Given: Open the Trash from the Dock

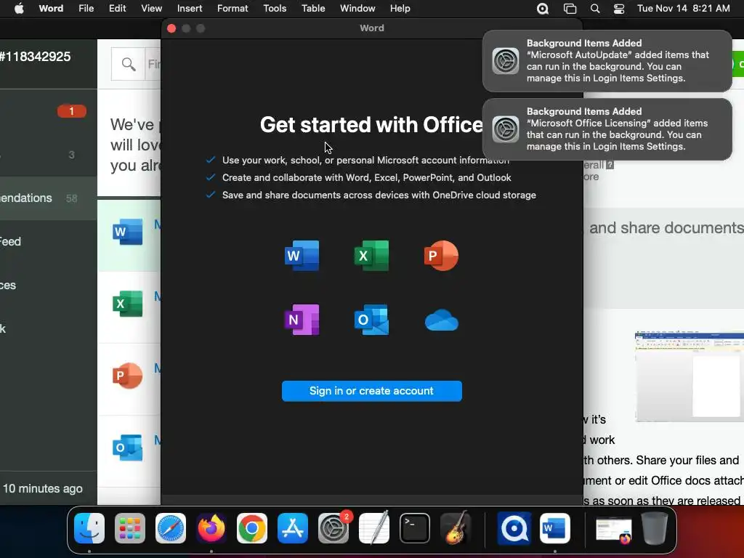Looking at the screenshot, I should point(655,528).
